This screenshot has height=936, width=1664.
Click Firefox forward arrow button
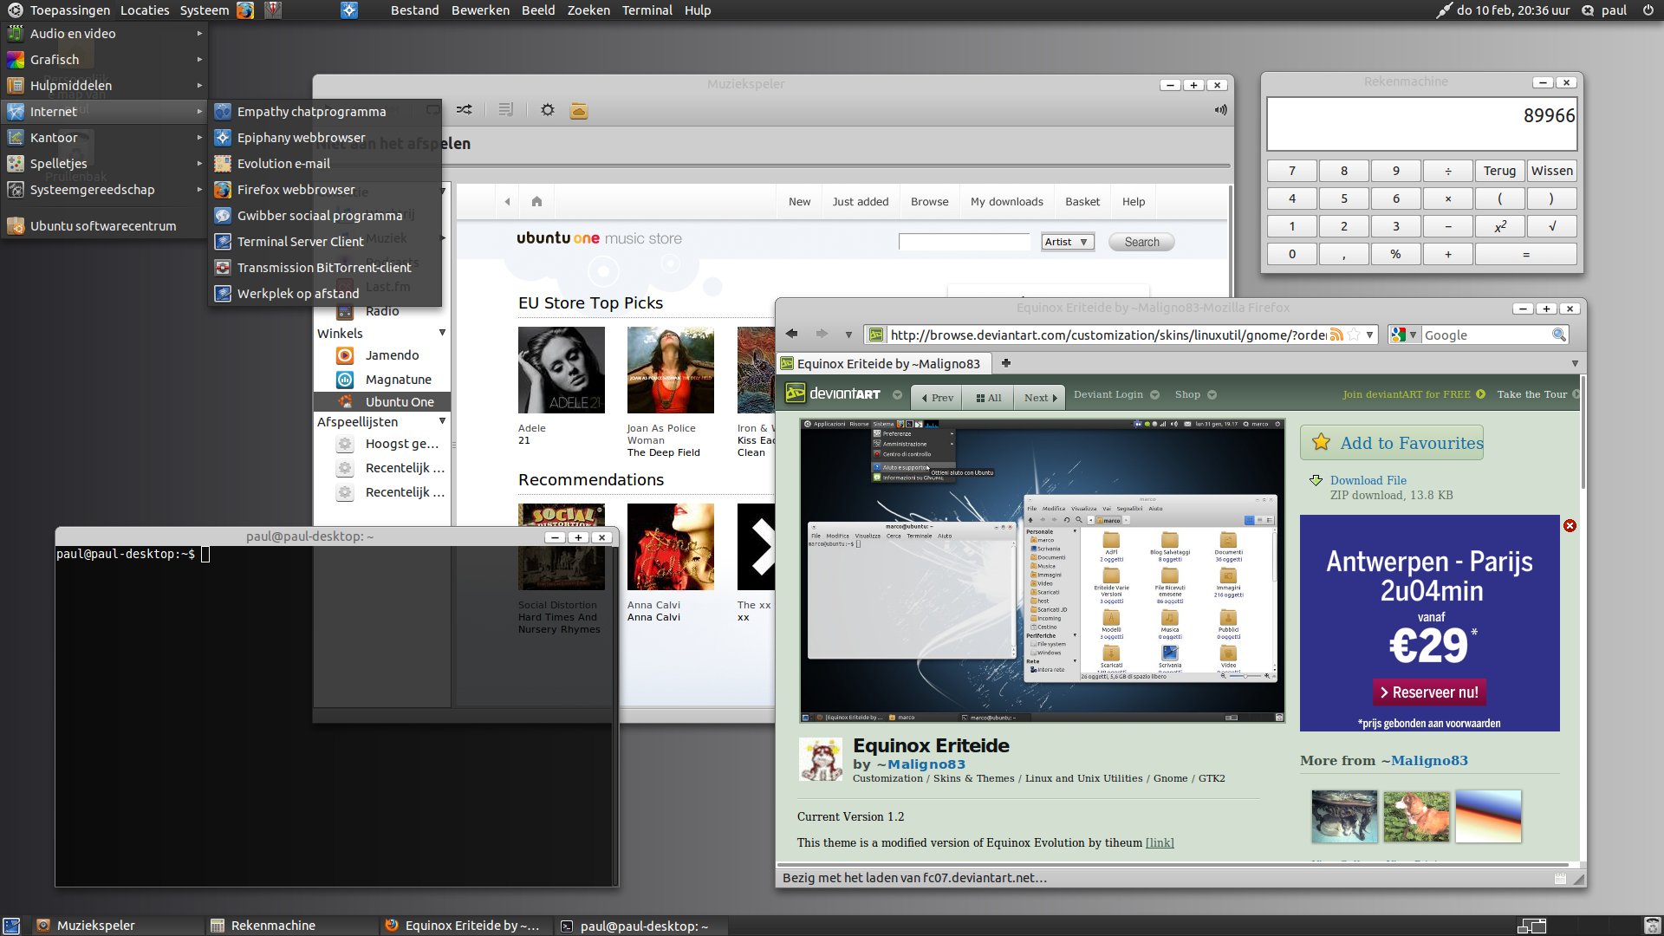pos(822,335)
